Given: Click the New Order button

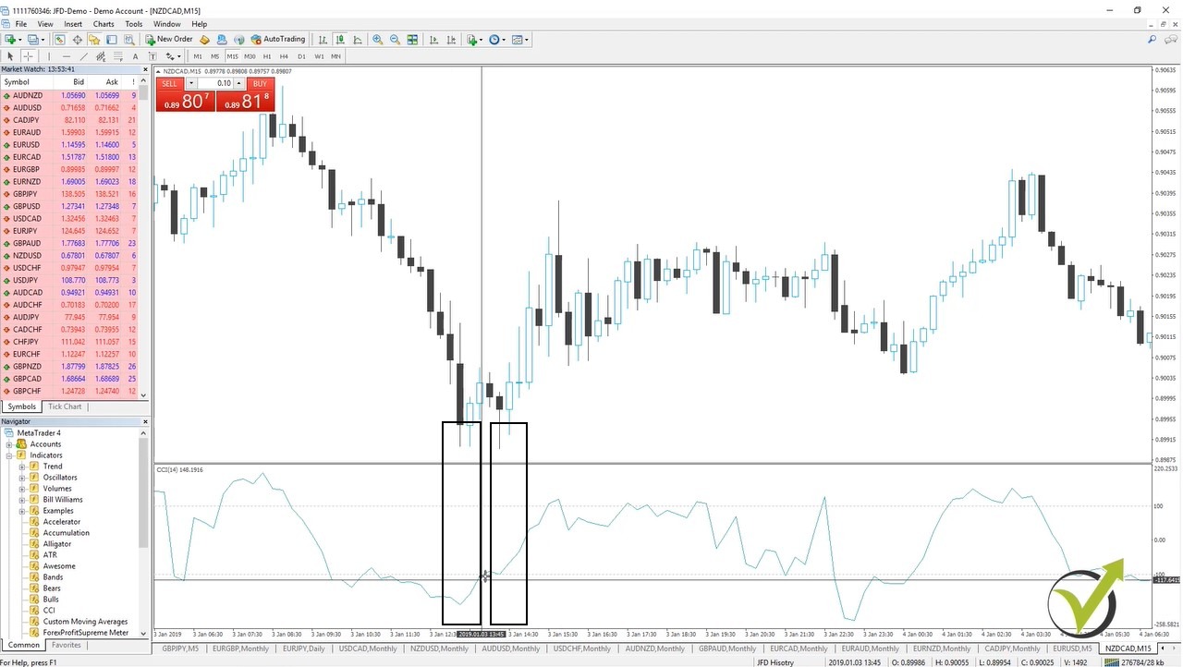Looking at the screenshot, I should pos(170,39).
